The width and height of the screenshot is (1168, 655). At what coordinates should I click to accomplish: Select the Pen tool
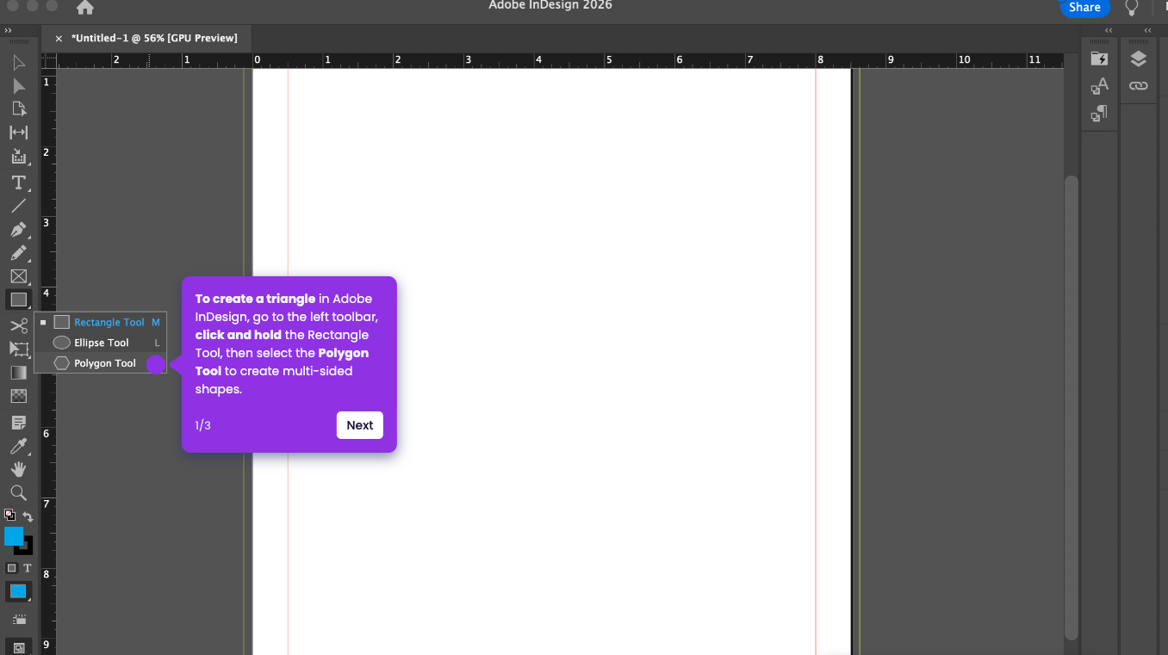pyautogui.click(x=19, y=230)
